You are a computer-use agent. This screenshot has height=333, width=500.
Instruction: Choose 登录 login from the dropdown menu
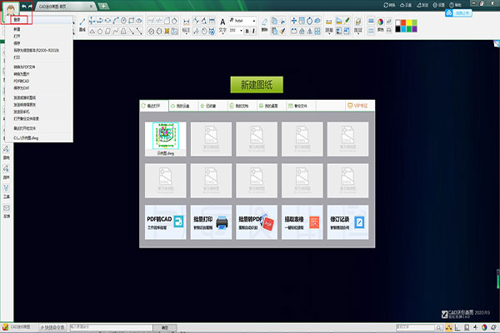point(17,20)
